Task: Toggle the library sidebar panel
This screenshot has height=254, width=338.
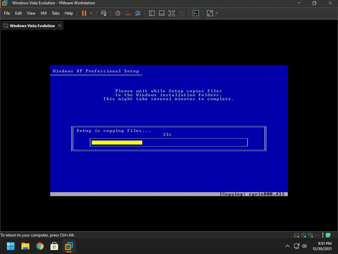Action: click(152, 13)
